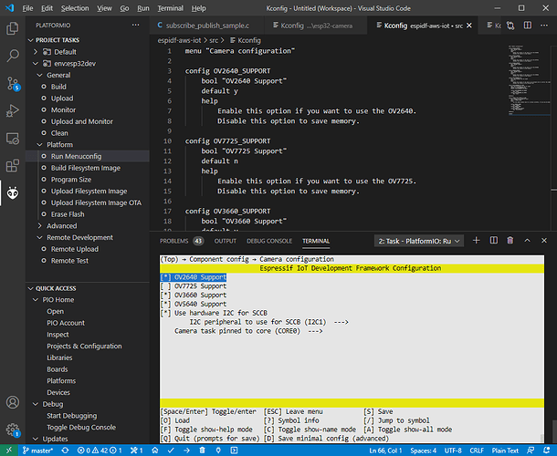This screenshot has height=456, width=557.
Task: Switch to Kconfig esp32-camera tab
Action: pos(313,26)
